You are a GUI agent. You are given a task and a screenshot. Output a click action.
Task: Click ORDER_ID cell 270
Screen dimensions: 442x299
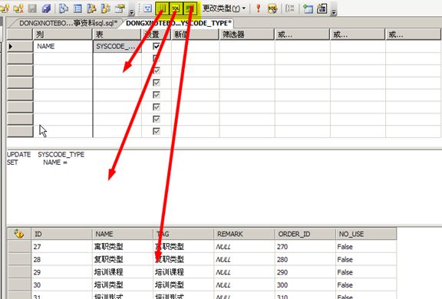(305, 247)
